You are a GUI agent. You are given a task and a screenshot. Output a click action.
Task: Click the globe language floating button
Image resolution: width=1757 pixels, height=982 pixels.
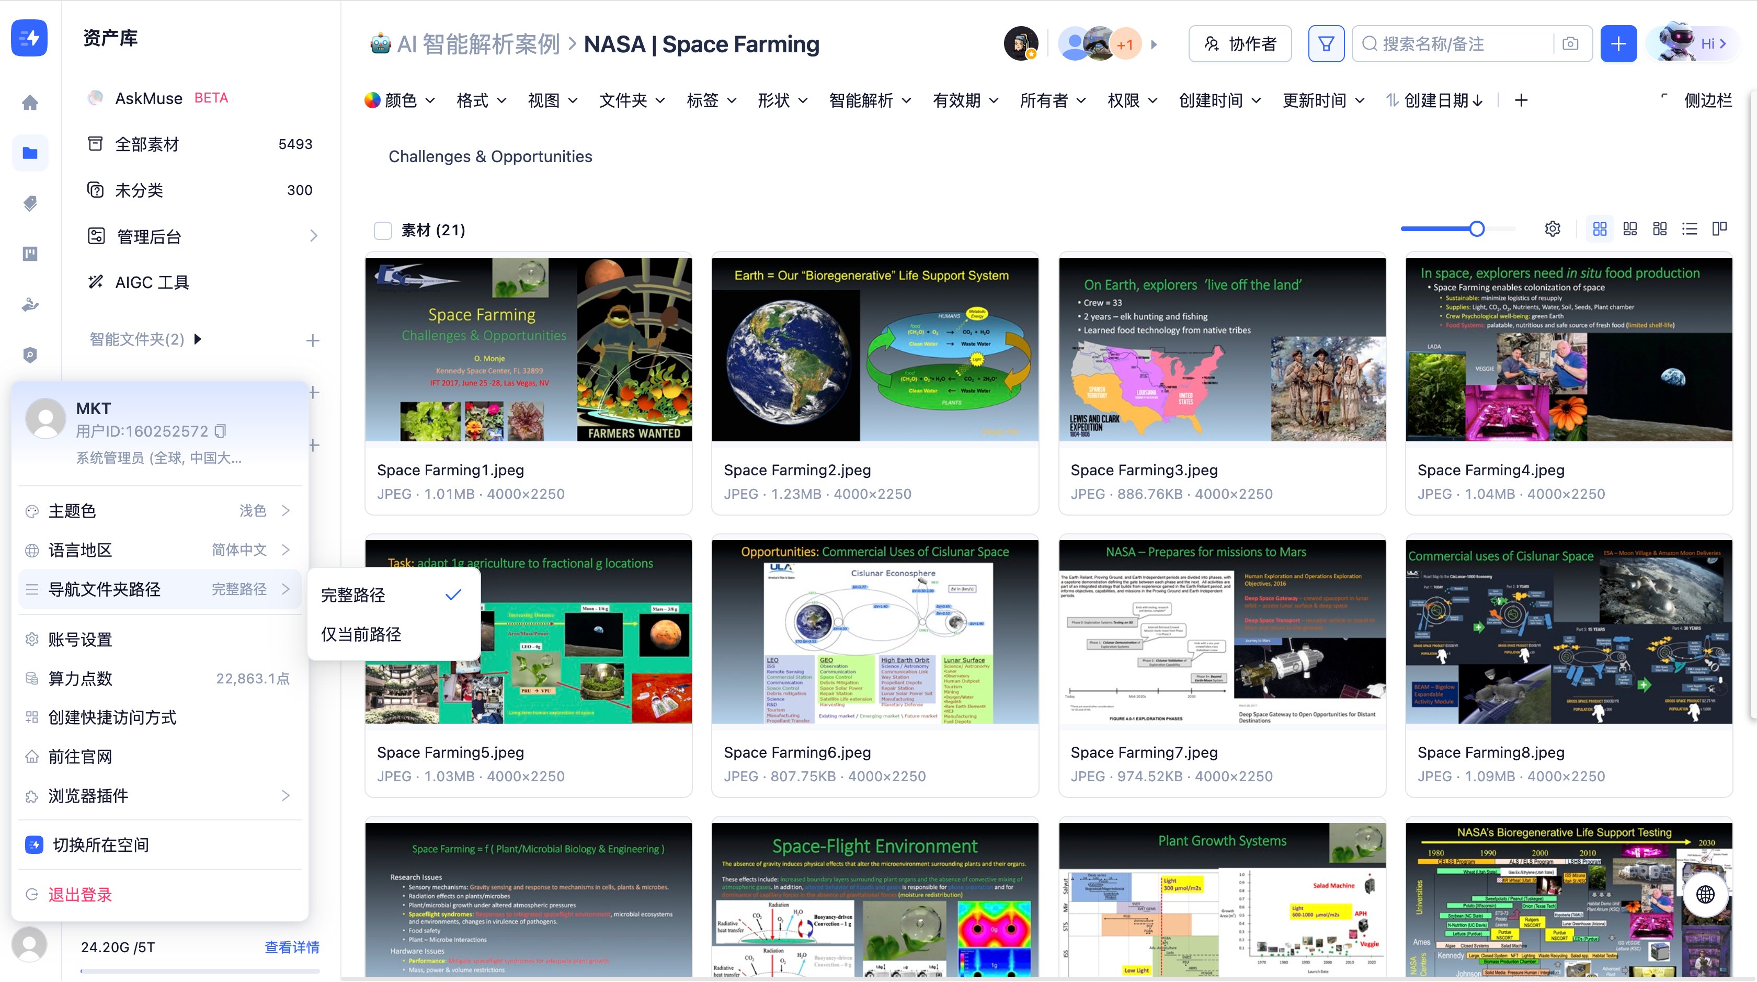(x=1705, y=894)
